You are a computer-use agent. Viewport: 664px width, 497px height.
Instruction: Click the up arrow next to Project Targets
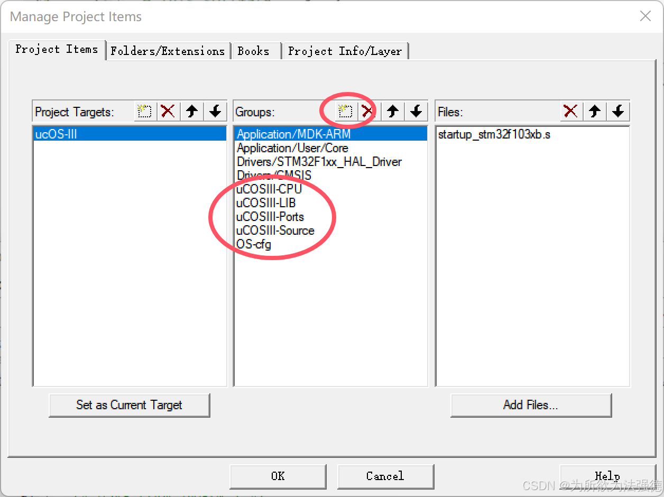click(191, 111)
